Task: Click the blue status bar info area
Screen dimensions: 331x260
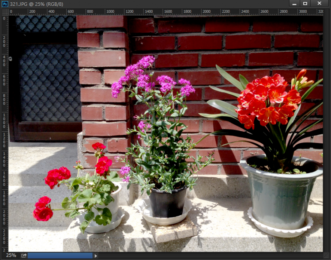Action: (60, 256)
